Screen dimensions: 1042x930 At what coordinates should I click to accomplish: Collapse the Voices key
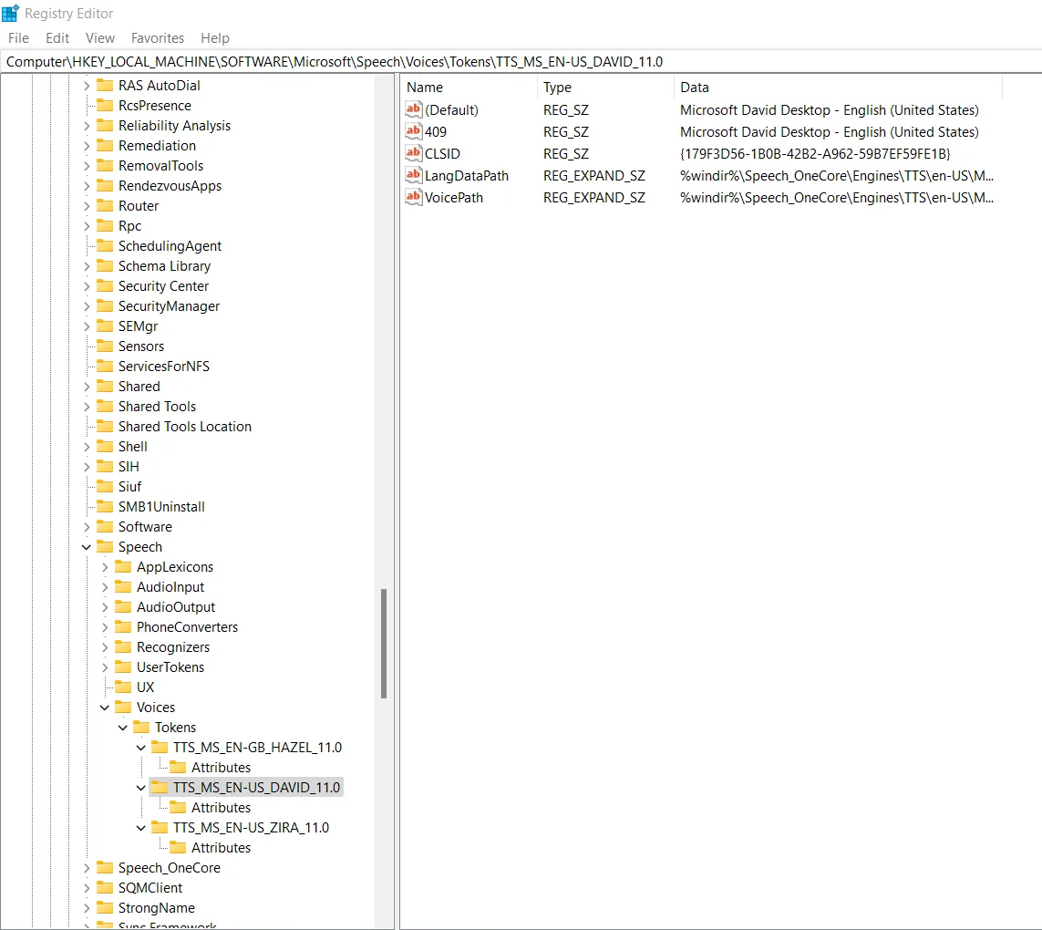click(x=104, y=708)
